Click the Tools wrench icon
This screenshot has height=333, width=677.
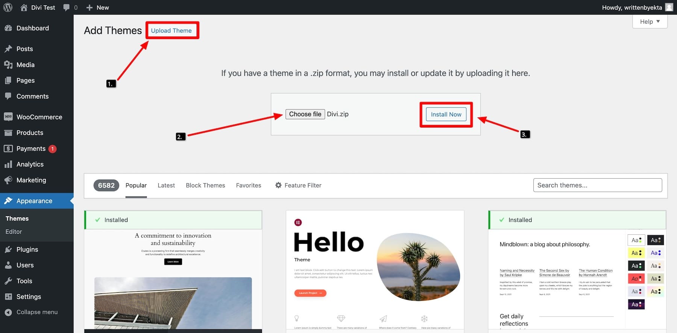click(x=8, y=281)
